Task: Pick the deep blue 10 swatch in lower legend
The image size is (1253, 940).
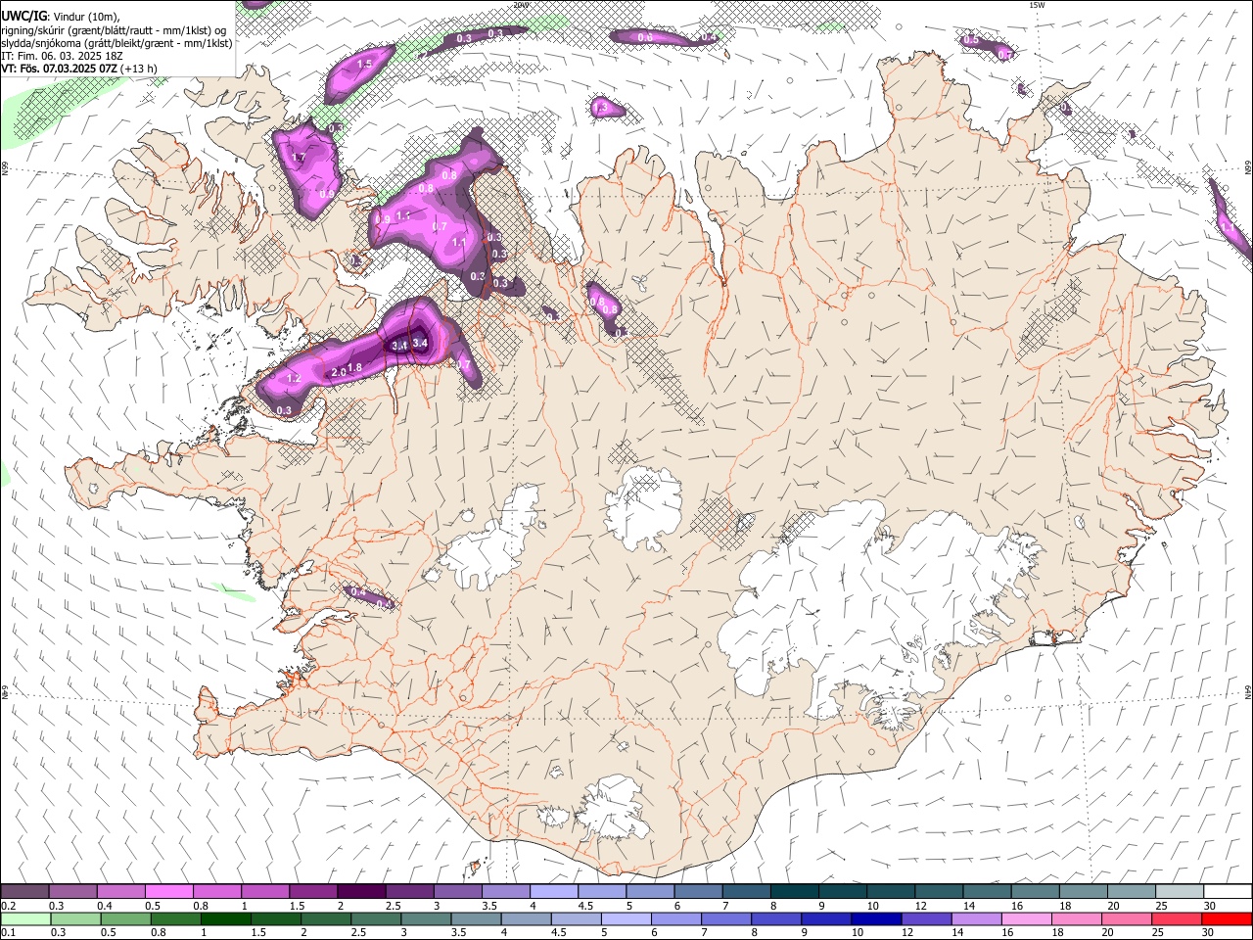Action: pyautogui.click(x=874, y=918)
